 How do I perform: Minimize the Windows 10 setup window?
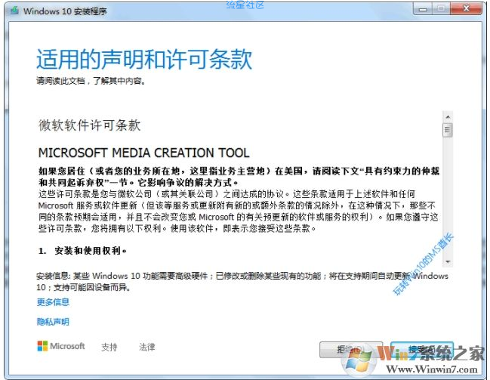pos(423,9)
